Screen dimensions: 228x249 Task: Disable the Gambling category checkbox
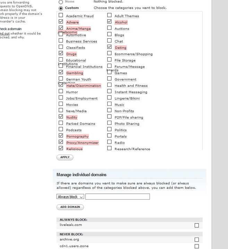tap(61, 73)
